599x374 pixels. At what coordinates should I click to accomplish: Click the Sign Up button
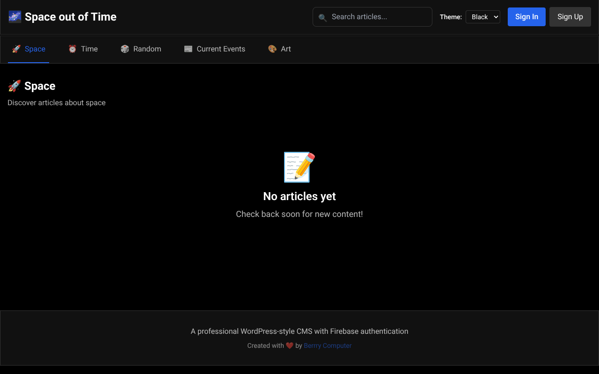[x=570, y=16]
